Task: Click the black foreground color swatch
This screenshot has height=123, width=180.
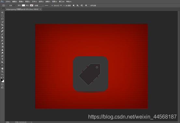Action: (2, 80)
